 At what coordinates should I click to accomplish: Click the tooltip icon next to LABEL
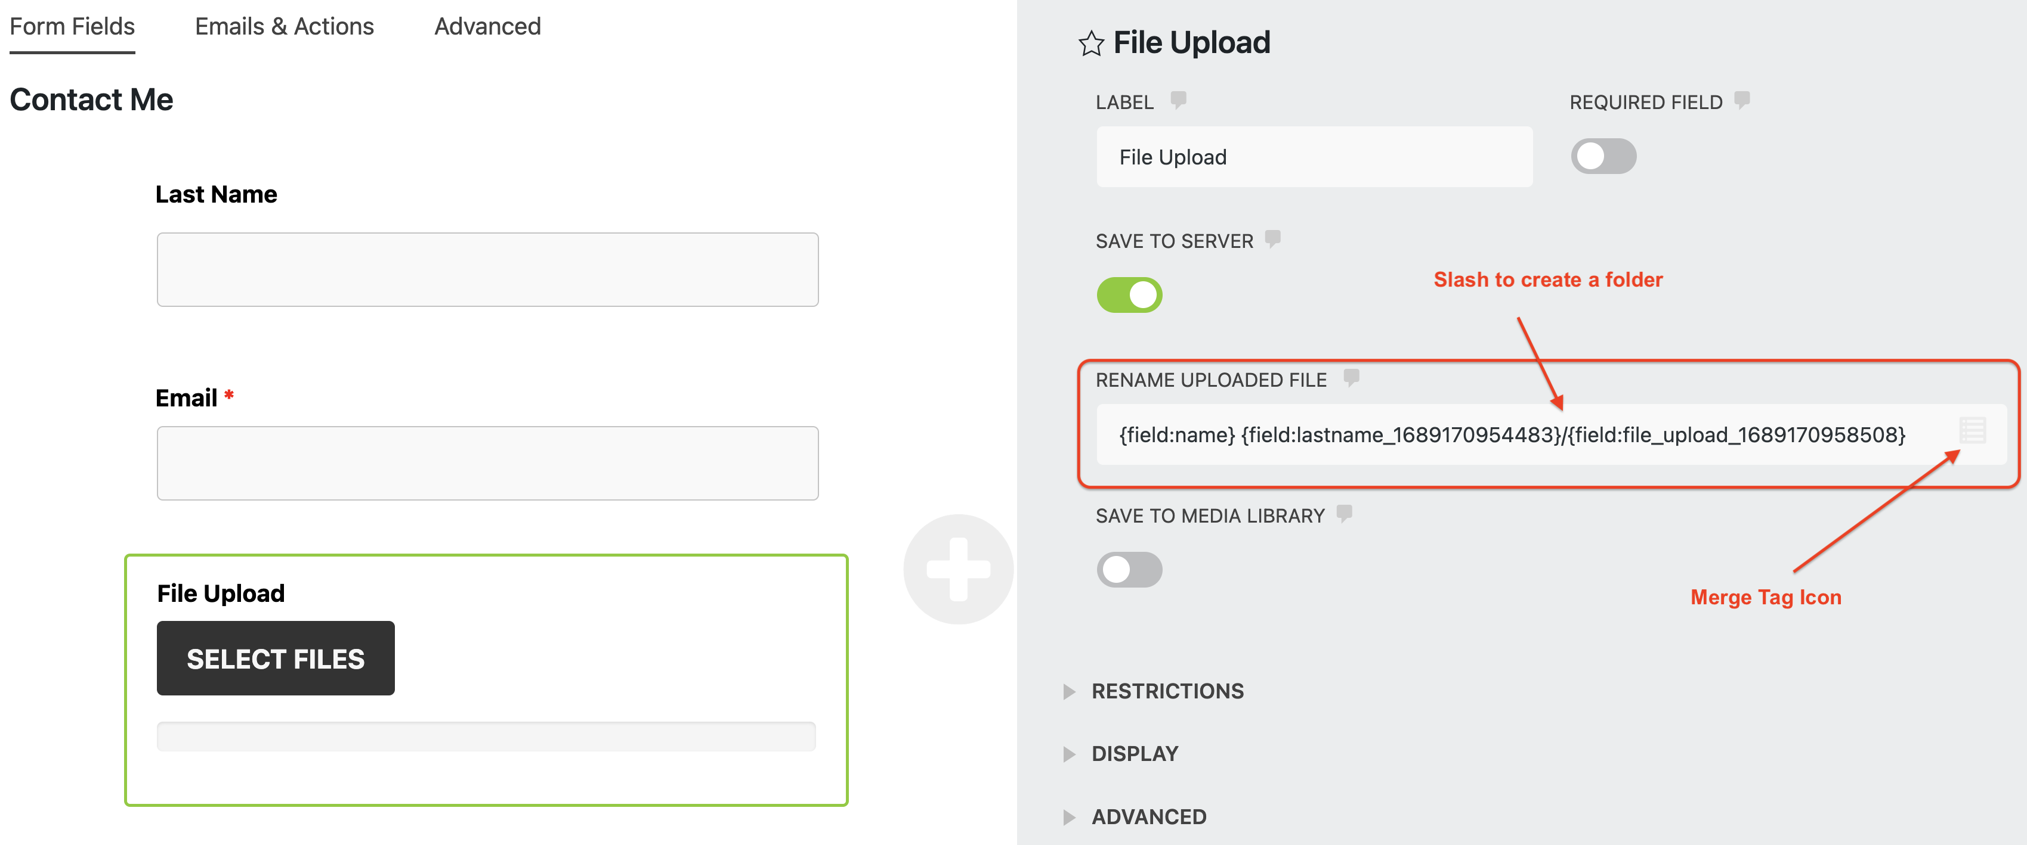(x=1179, y=101)
